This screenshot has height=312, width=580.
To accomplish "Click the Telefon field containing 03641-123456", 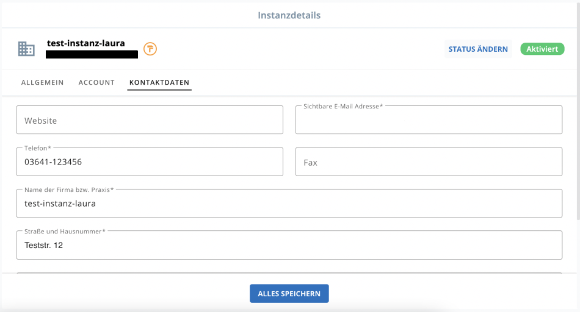I will tap(150, 162).
